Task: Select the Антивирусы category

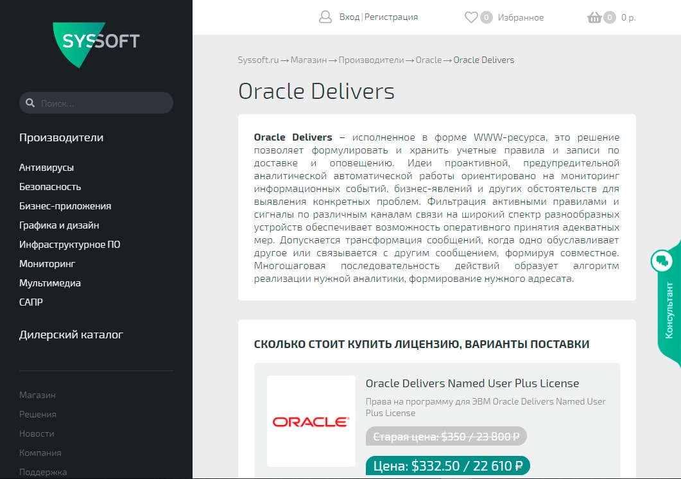Action: point(46,168)
